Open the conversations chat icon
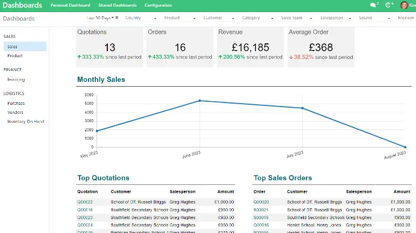416x233 pixels. tap(373, 5)
